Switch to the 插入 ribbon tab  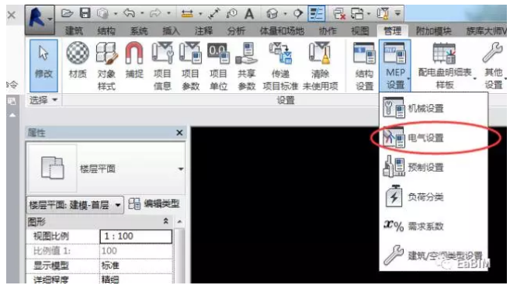pyautogui.click(x=171, y=31)
